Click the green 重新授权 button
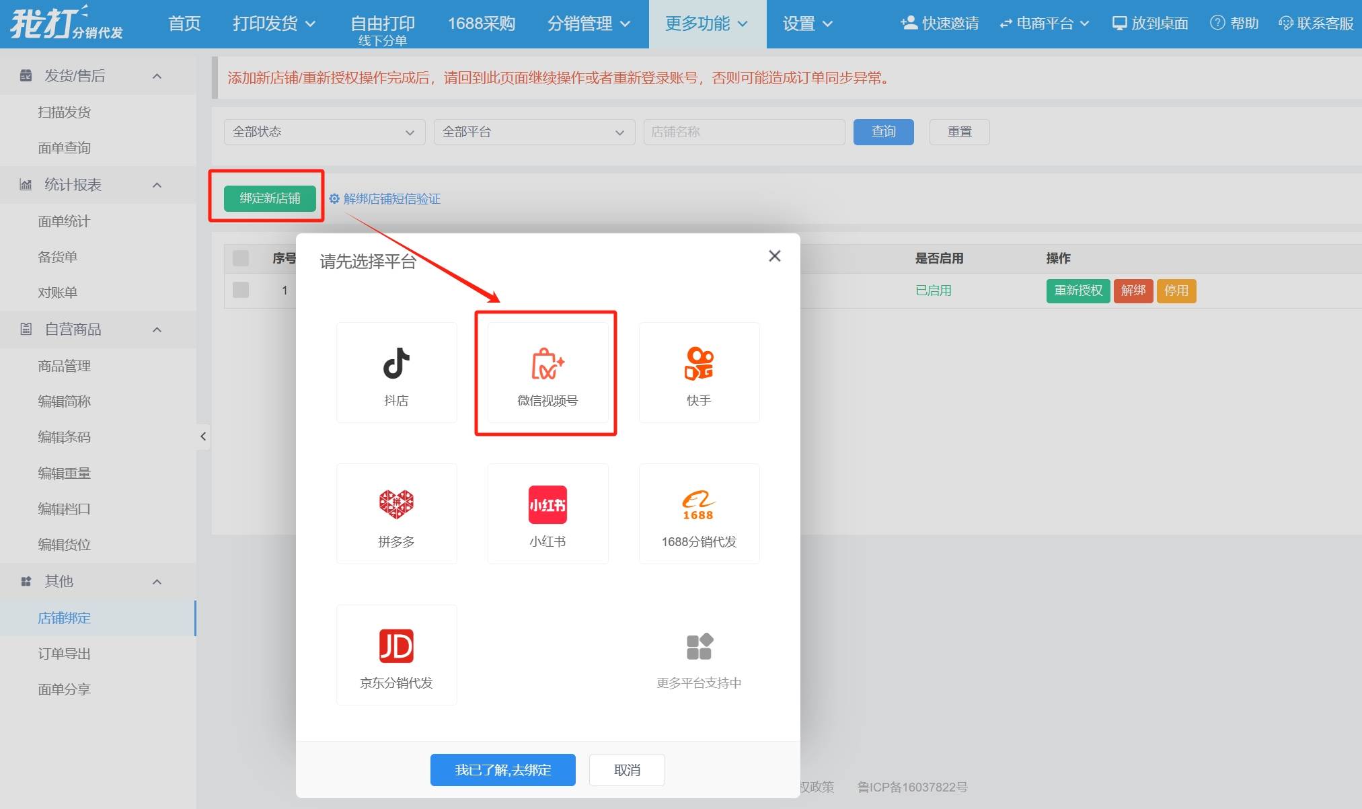The width and height of the screenshot is (1362, 809). [1078, 291]
